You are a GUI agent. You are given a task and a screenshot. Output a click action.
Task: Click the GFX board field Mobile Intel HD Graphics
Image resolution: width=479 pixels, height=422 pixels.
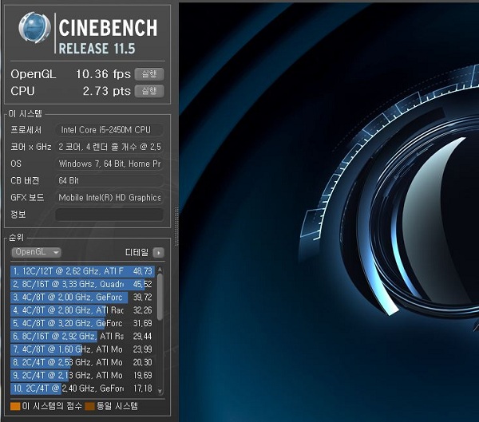point(109,198)
